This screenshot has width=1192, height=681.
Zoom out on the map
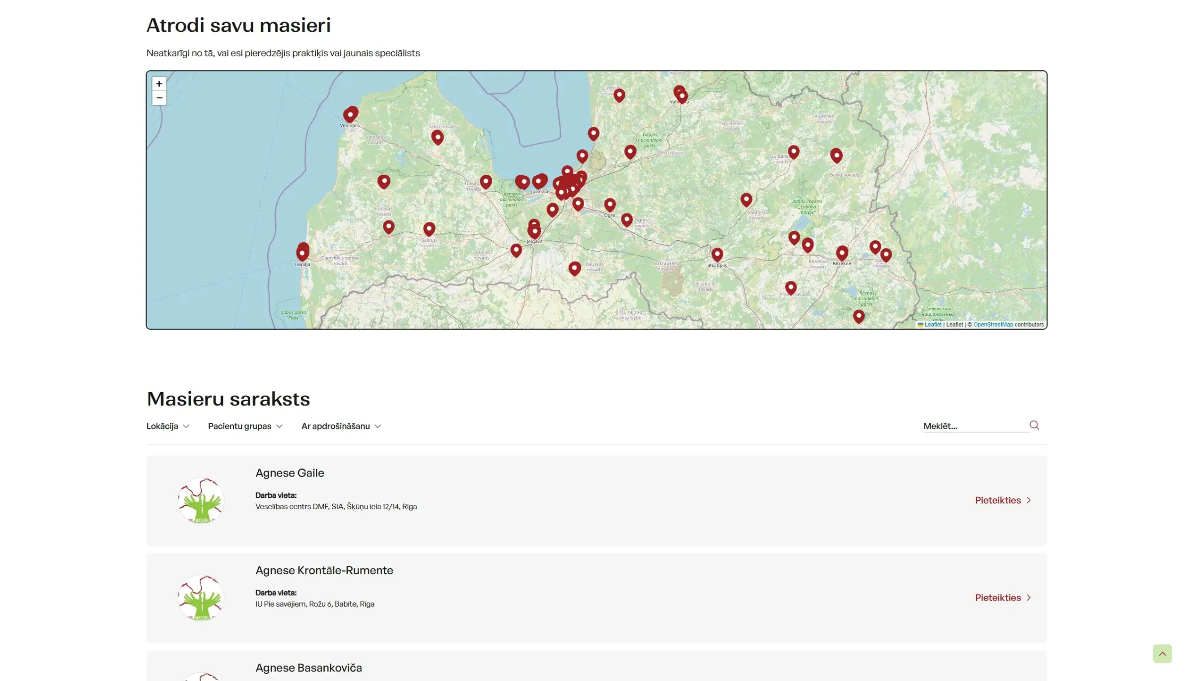click(159, 98)
